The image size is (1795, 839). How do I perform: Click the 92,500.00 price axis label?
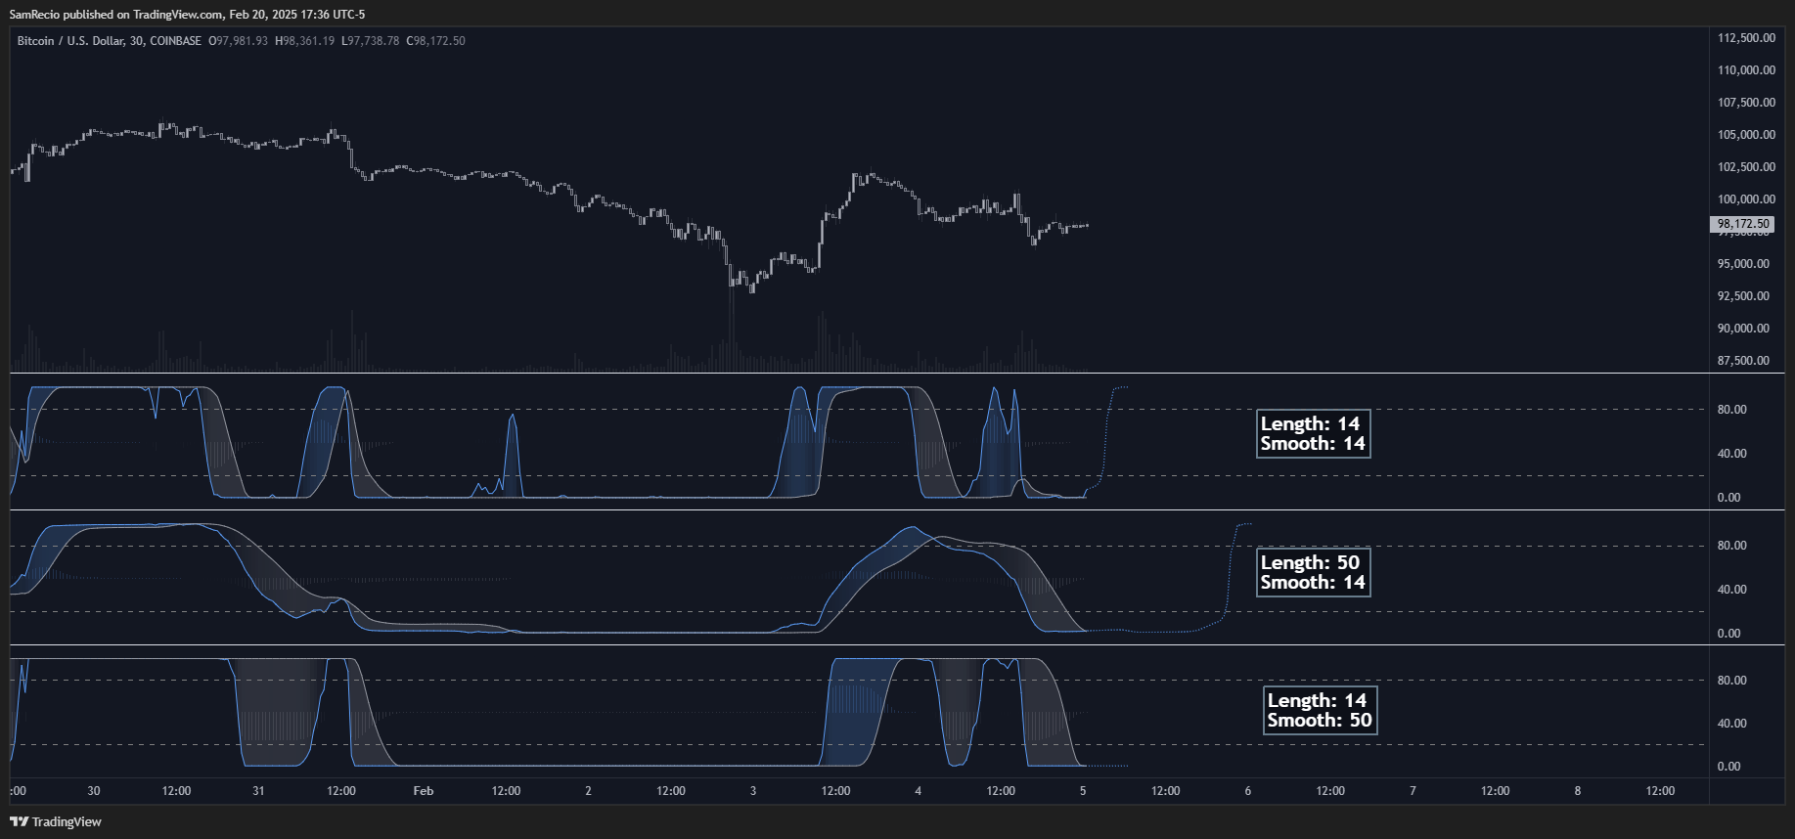click(x=1743, y=296)
